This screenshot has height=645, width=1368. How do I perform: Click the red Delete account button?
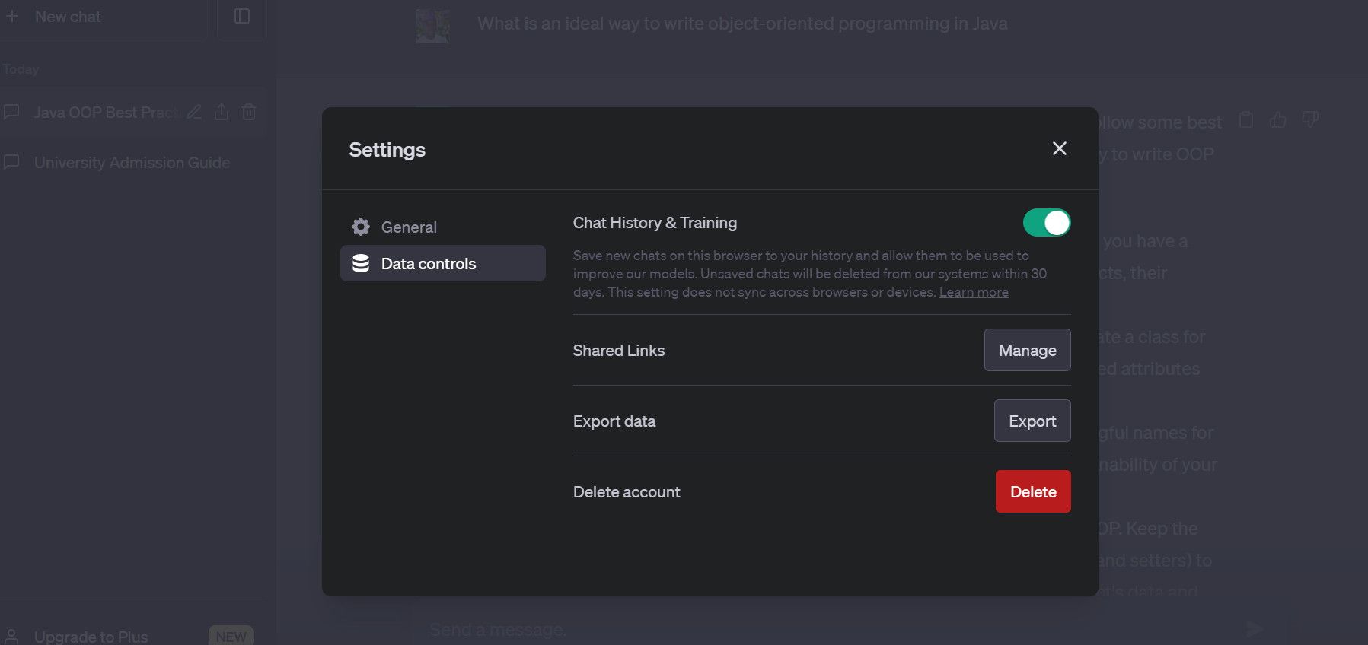point(1032,491)
